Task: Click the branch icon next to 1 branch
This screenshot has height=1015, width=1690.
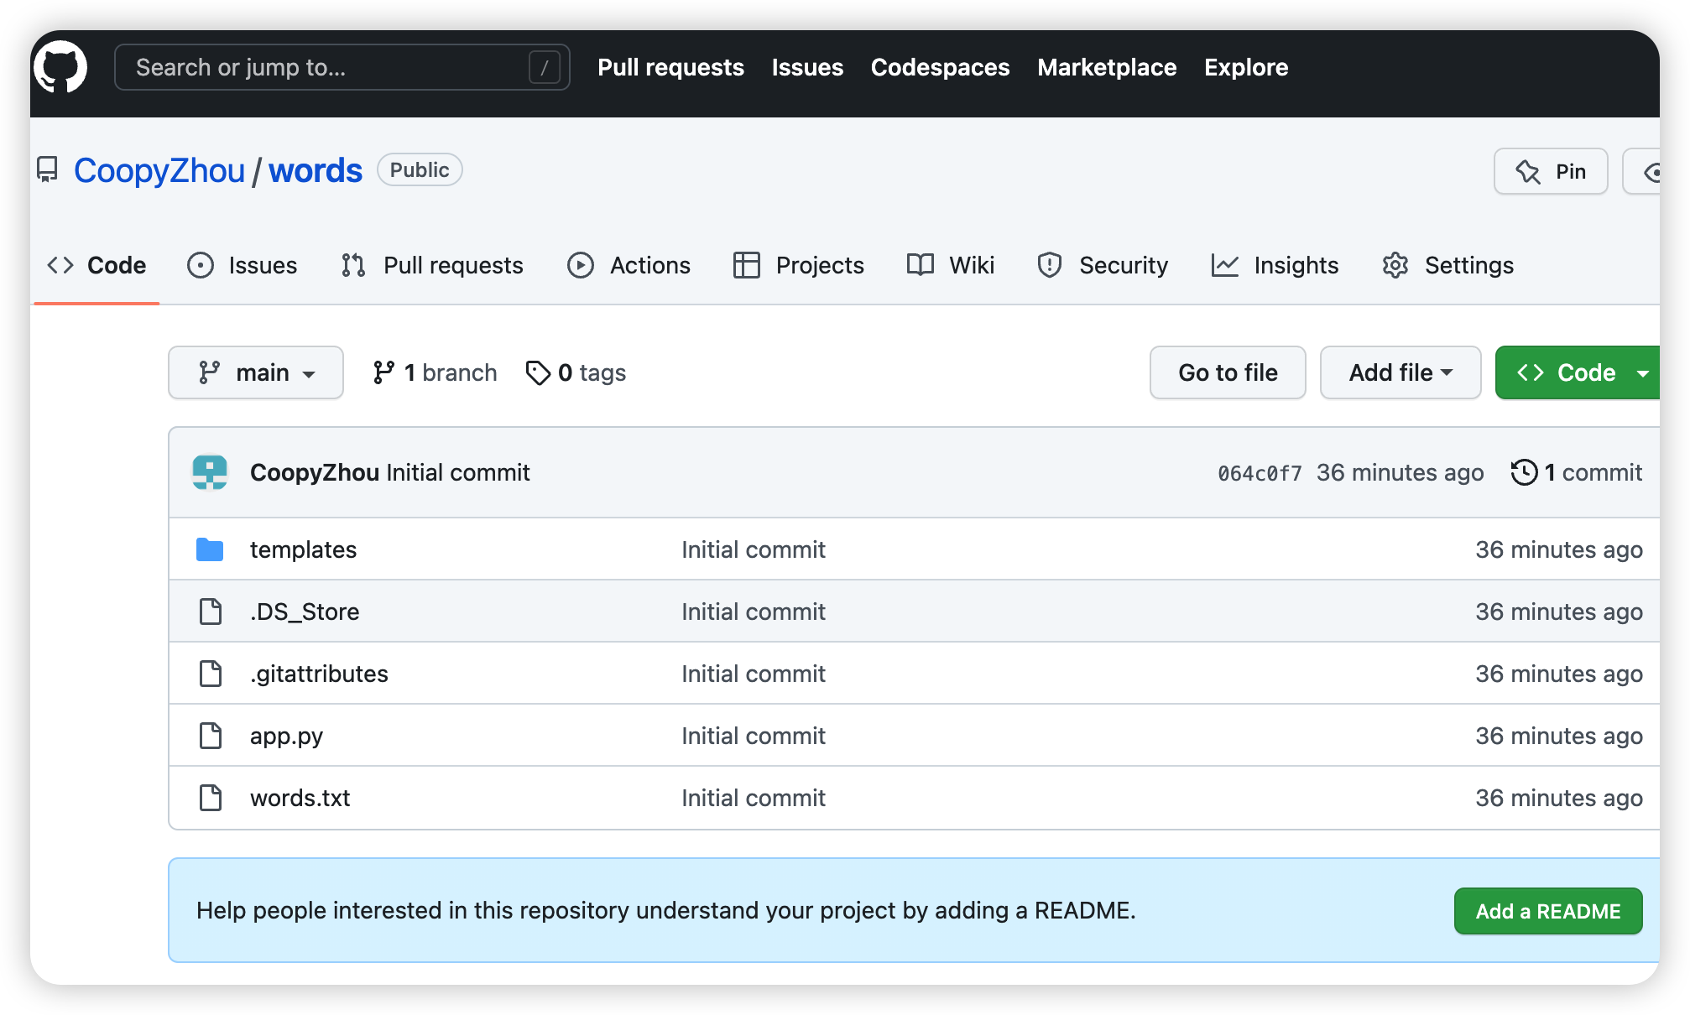Action: click(x=383, y=372)
